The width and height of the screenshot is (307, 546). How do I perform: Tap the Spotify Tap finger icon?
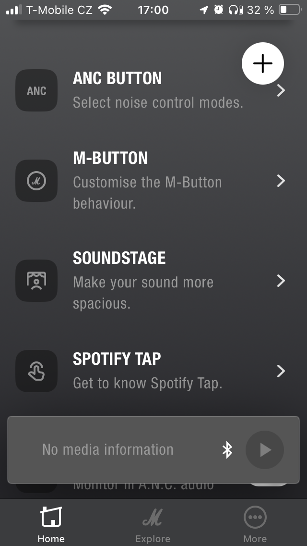36,371
